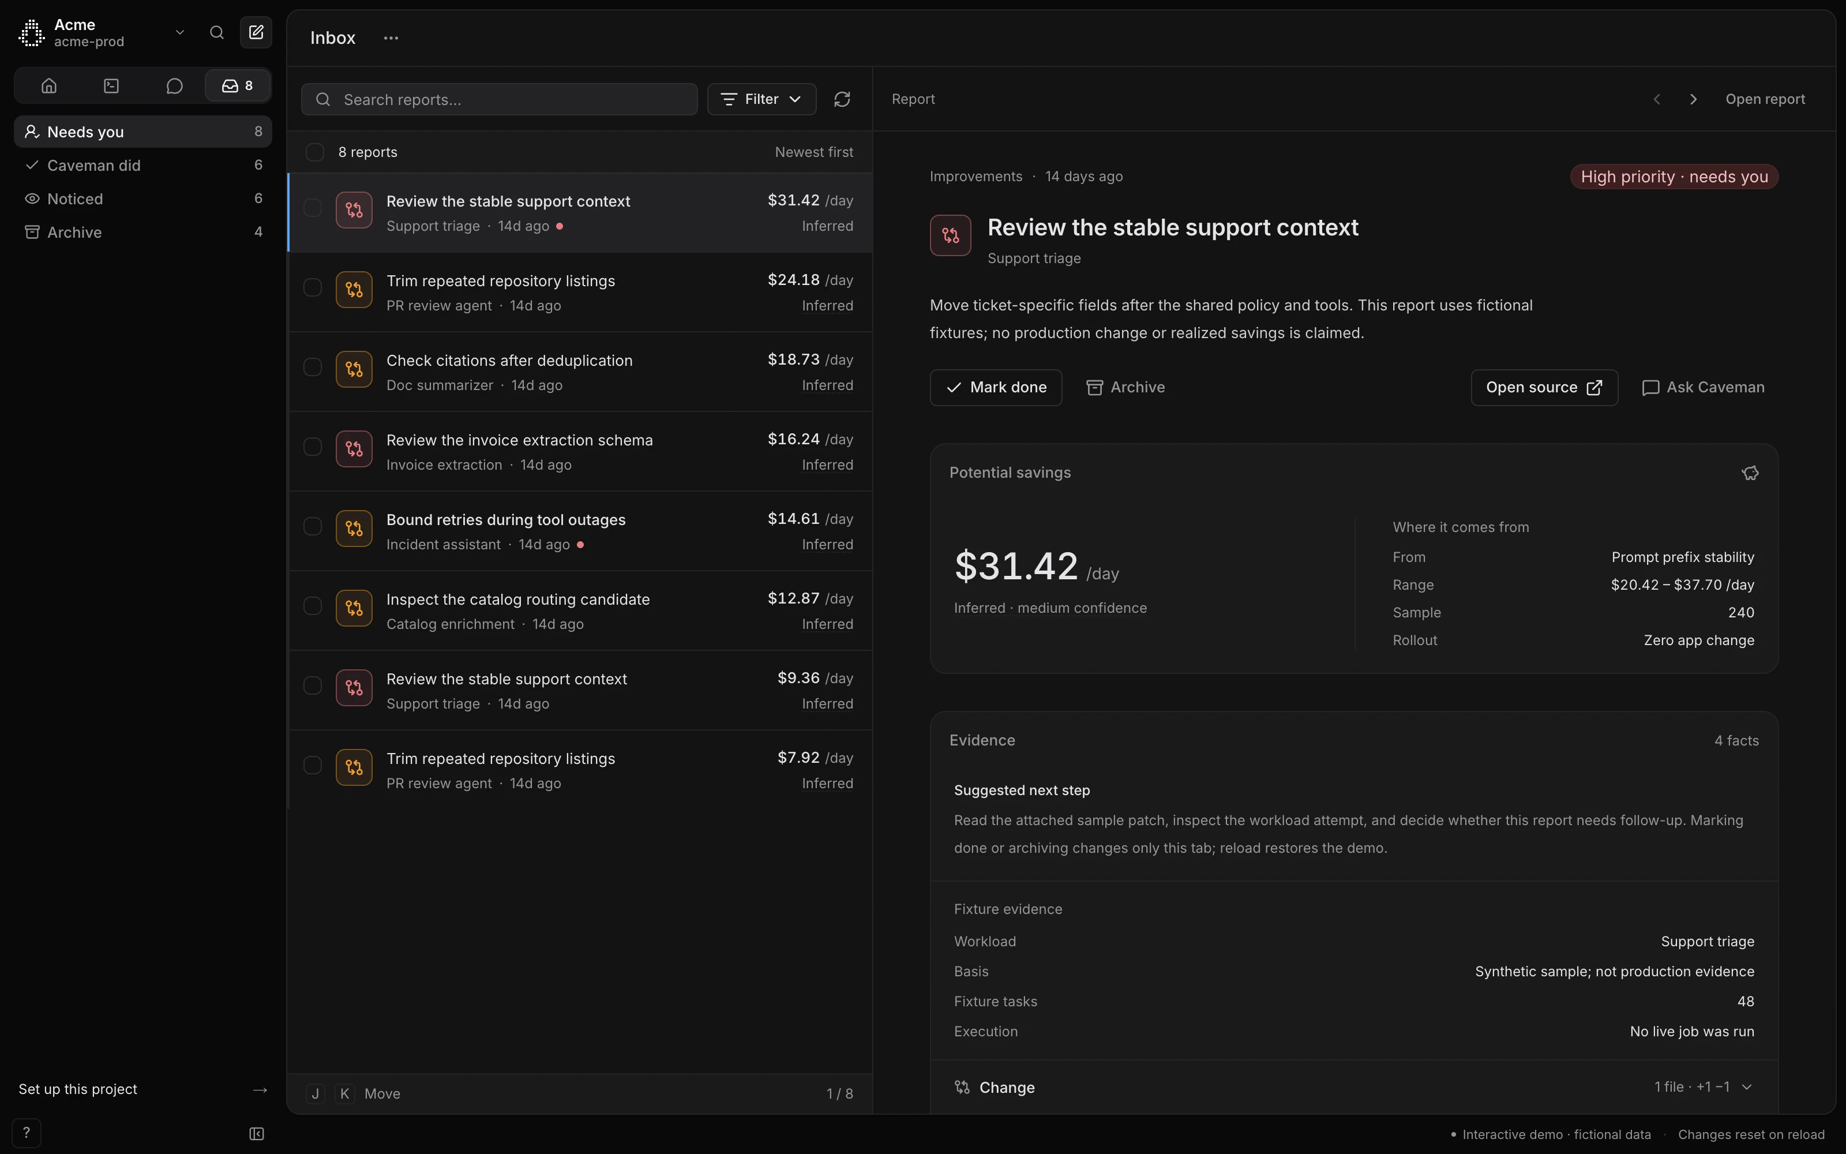Go to the home tab icon
The height and width of the screenshot is (1154, 1846).
coord(49,85)
